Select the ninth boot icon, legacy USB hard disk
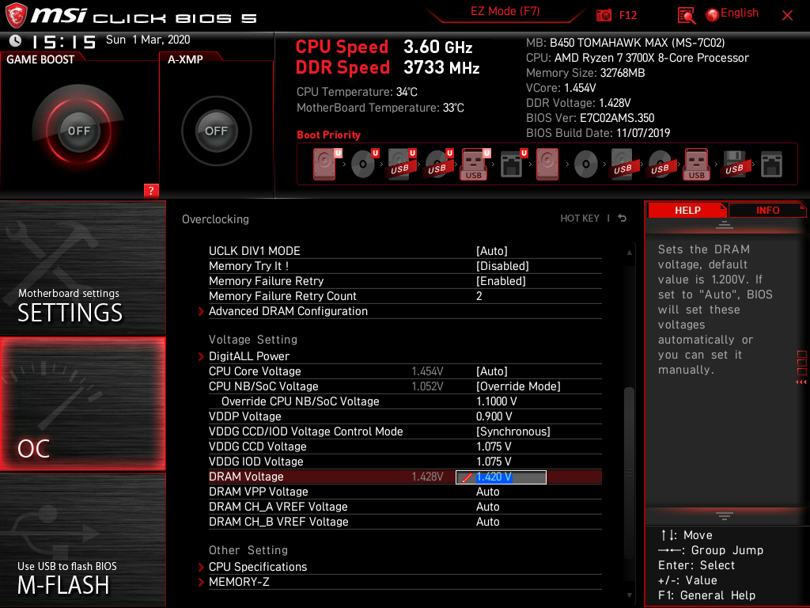The image size is (810, 608). click(623, 165)
